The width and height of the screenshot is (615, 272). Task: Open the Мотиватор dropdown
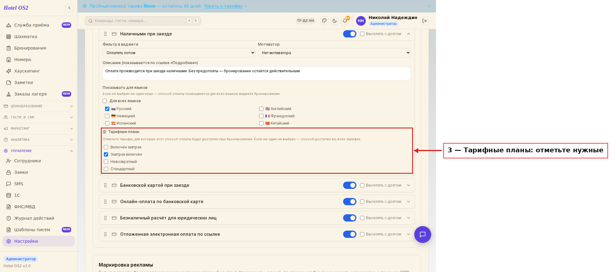334,53
